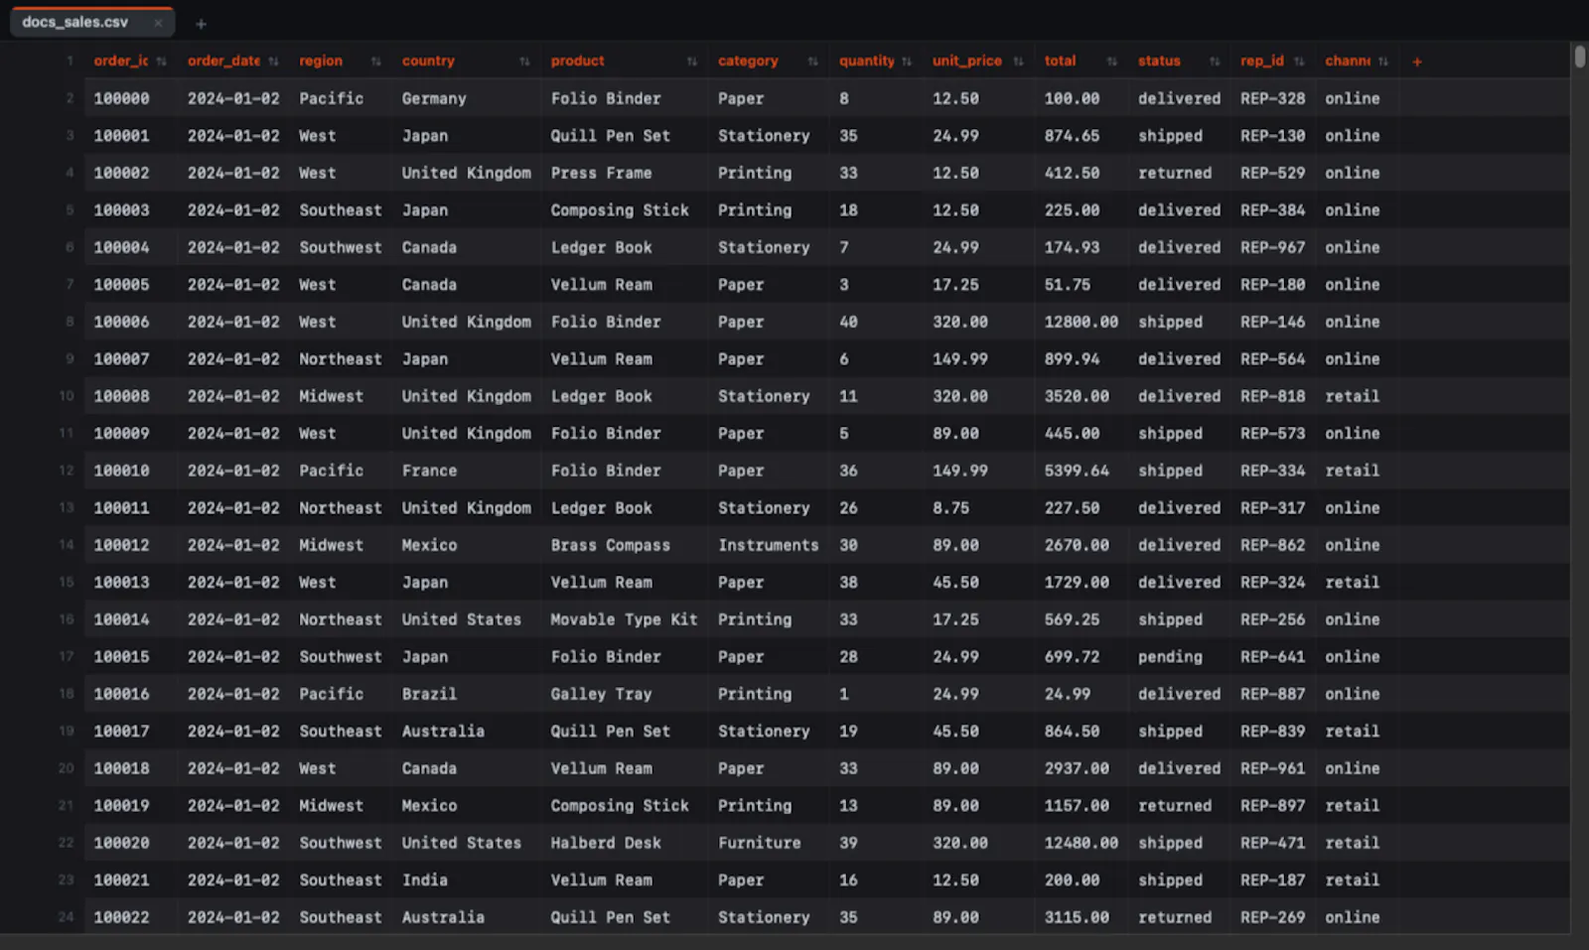
Task: Click the 3115.00 total cell
Action: 1083,917
